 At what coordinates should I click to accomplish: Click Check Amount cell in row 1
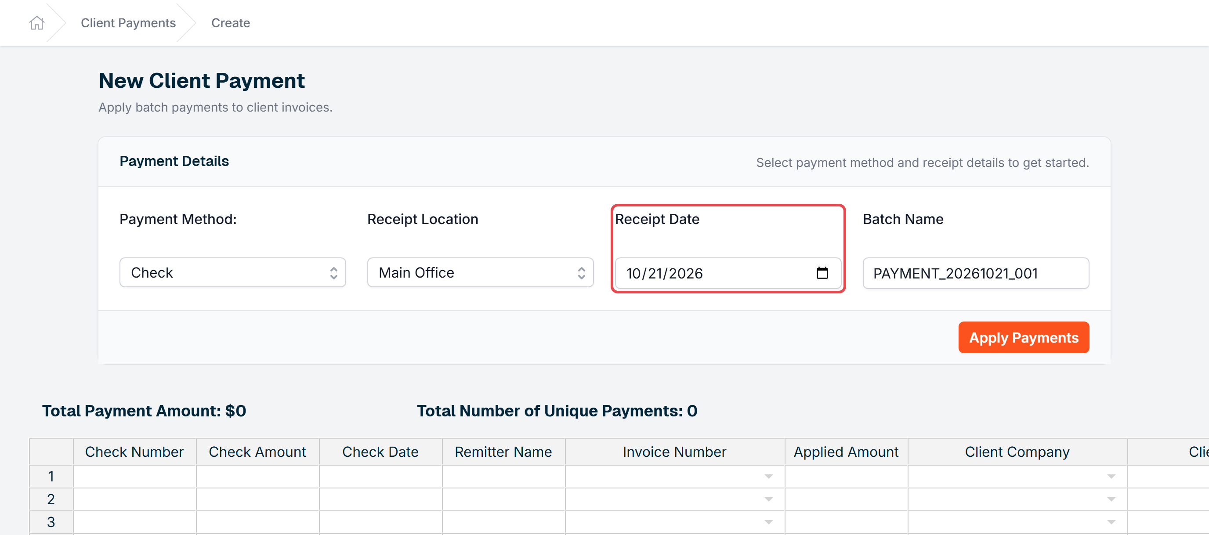258,477
